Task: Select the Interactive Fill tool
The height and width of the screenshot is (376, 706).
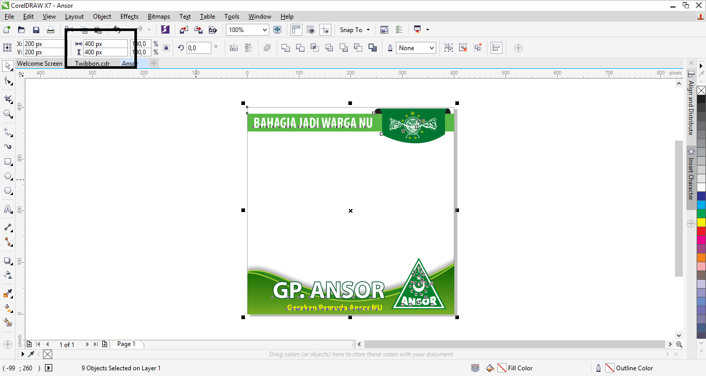Action: (8, 308)
